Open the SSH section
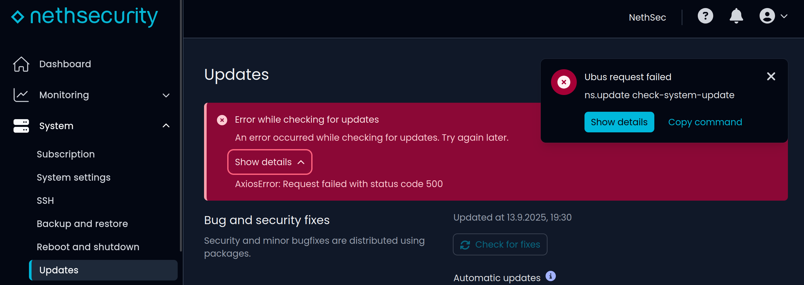This screenshot has height=285, width=804. [x=45, y=201]
